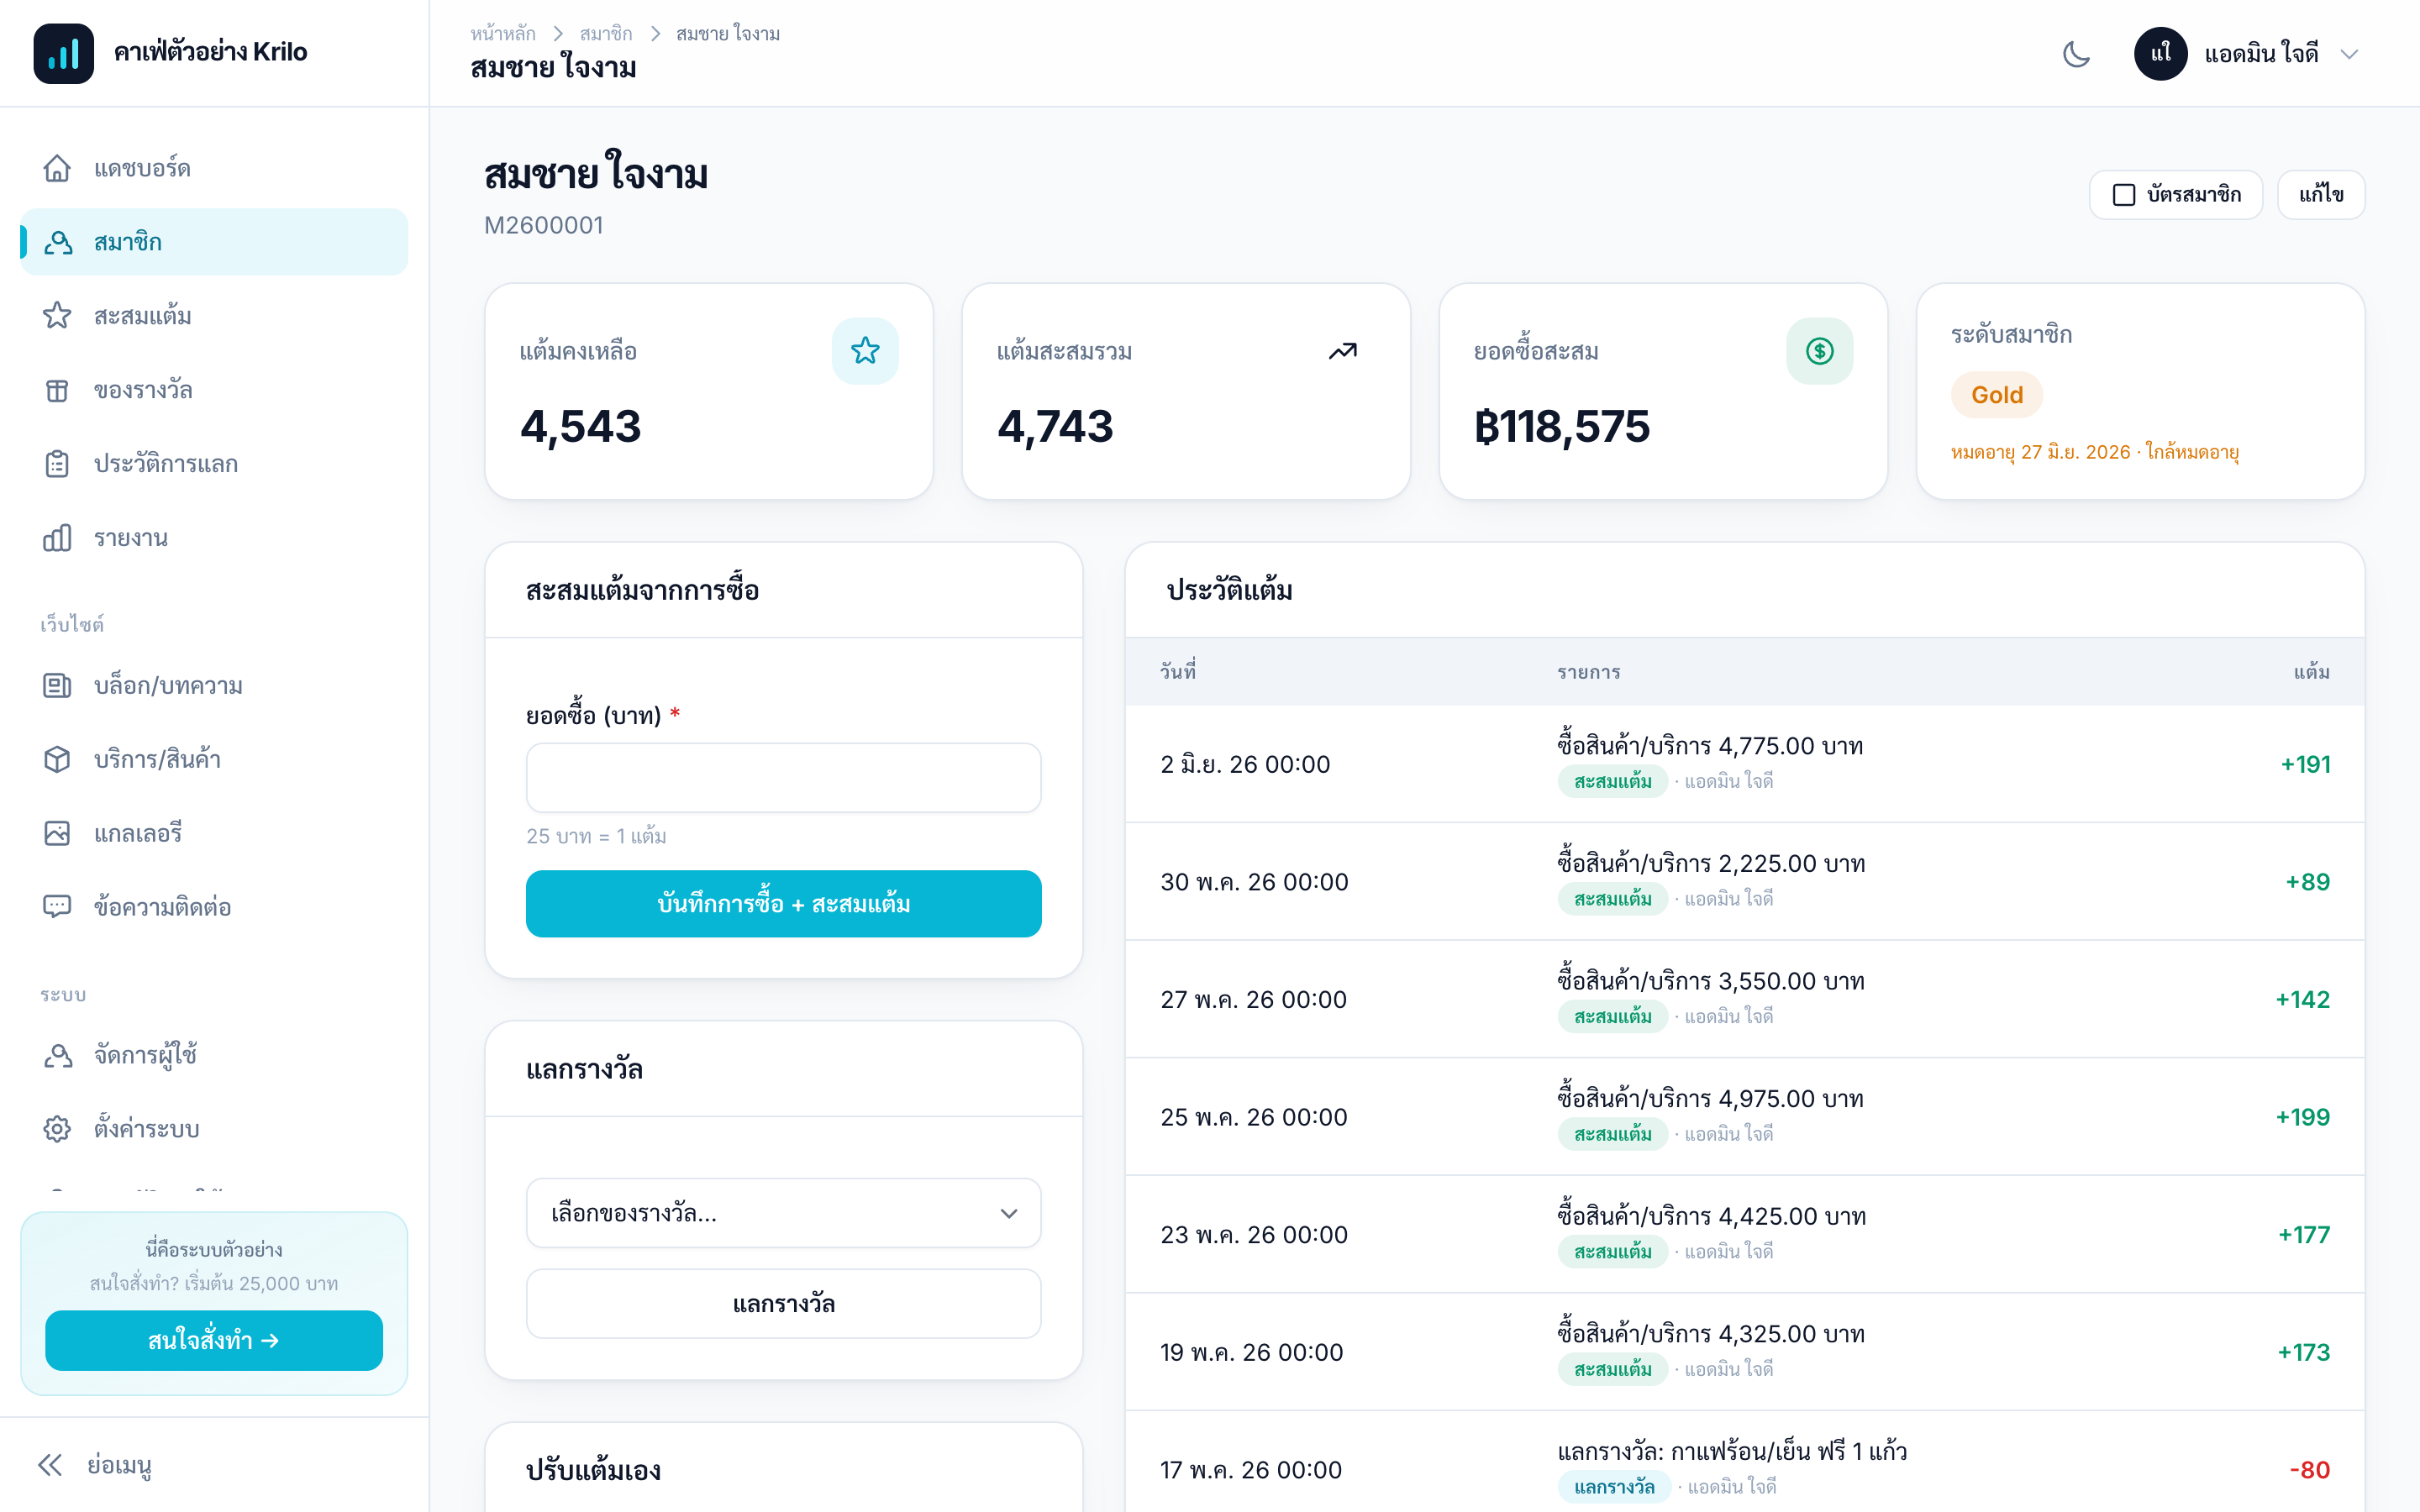Image resolution: width=2420 pixels, height=1512 pixels.
Task: Click the gear icon beside ตั้งค่าระบบ
Action: coord(57,1129)
